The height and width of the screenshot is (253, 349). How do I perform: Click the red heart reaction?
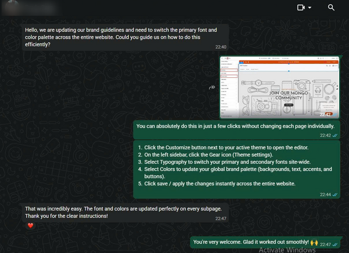click(30, 226)
